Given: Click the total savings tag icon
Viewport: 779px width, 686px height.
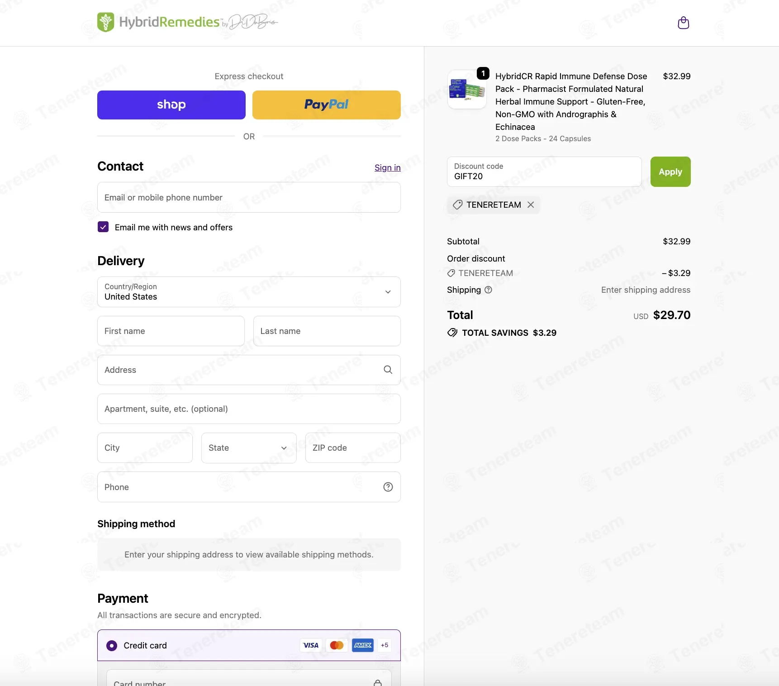Looking at the screenshot, I should [x=452, y=333].
